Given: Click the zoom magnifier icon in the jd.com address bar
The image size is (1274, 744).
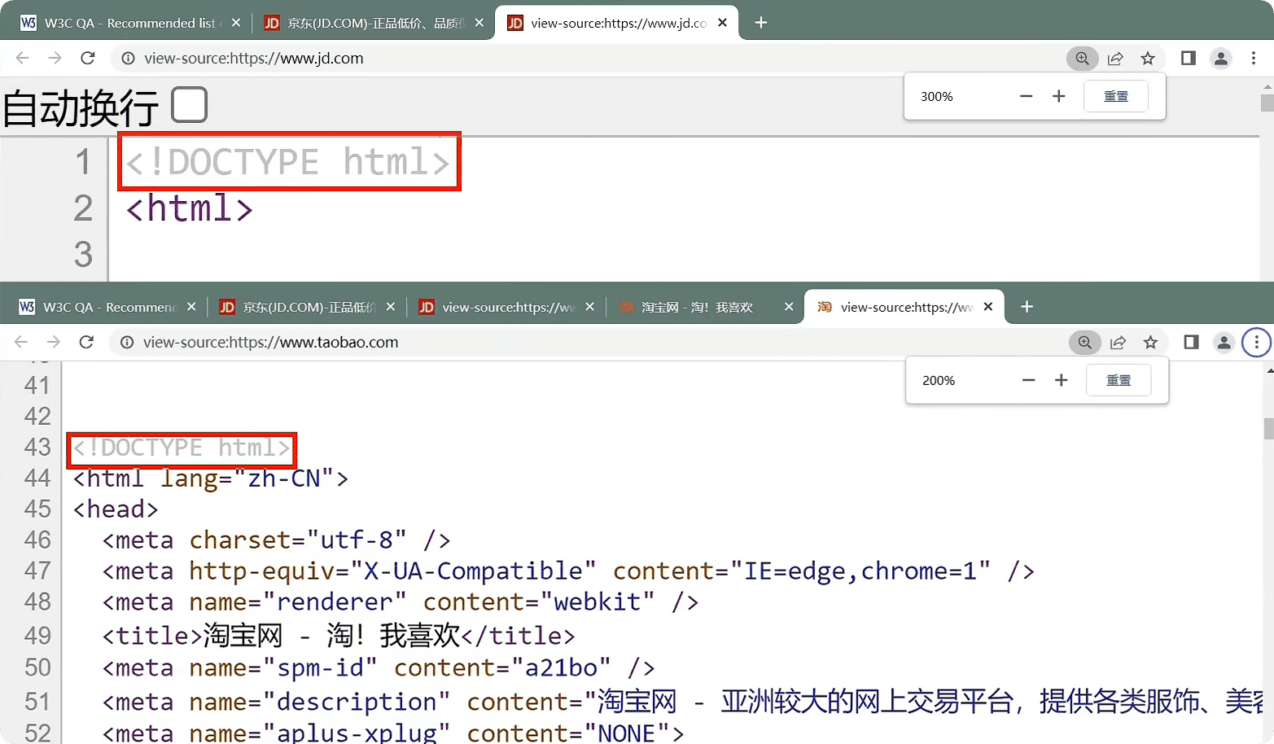Looking at the screenshot, I should pyautogui.click(x=1082, y=58).
